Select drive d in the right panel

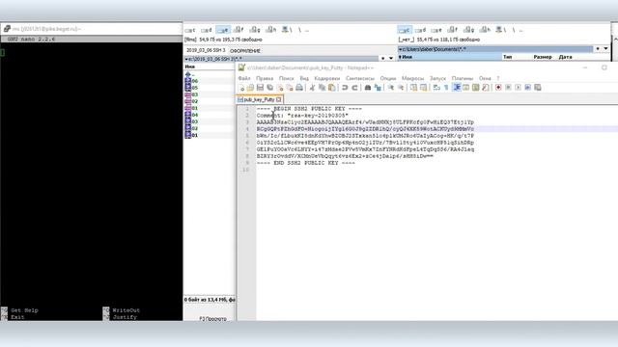tap(421, 30)
